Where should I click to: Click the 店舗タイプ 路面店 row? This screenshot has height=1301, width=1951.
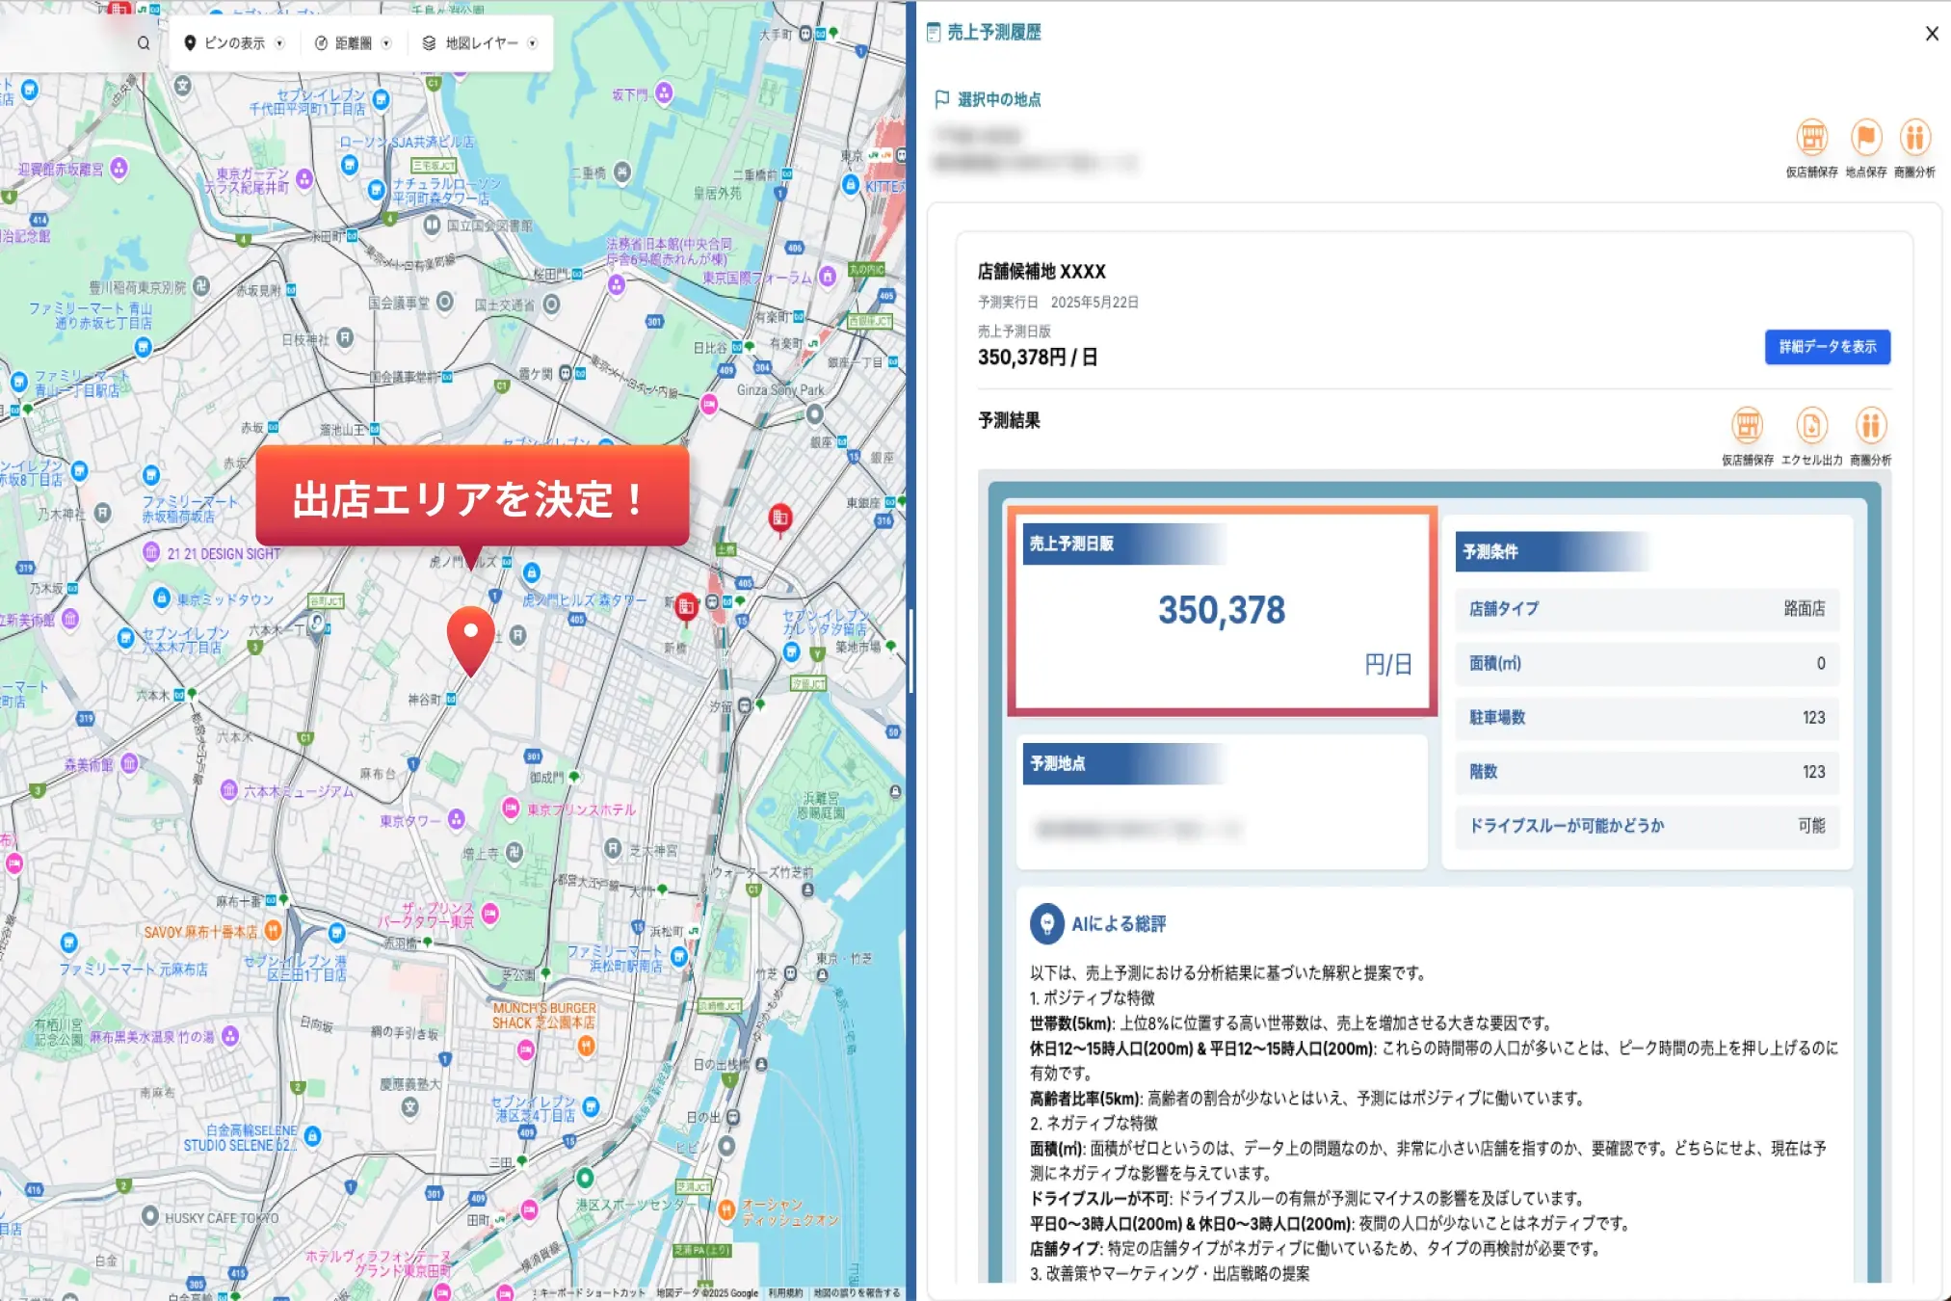(1647, 609)
